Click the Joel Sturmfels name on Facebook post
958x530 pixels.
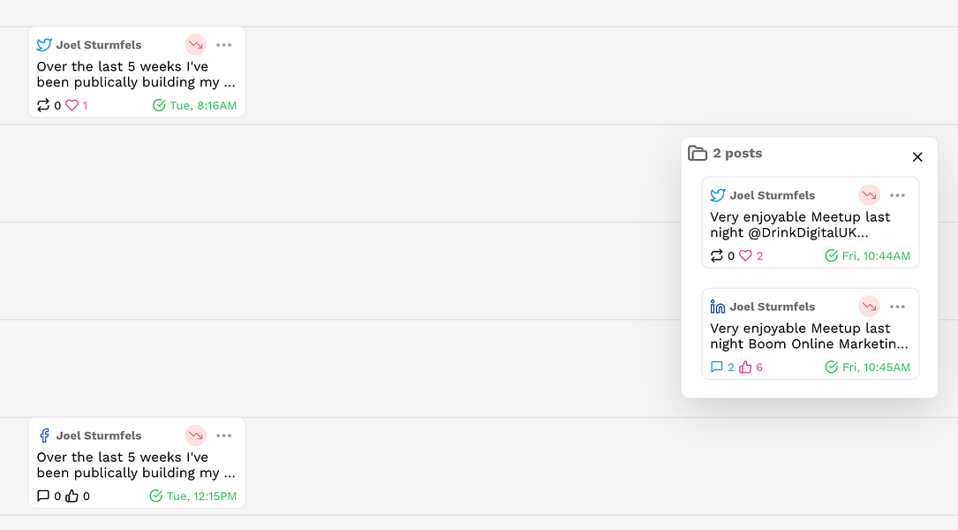99,435
